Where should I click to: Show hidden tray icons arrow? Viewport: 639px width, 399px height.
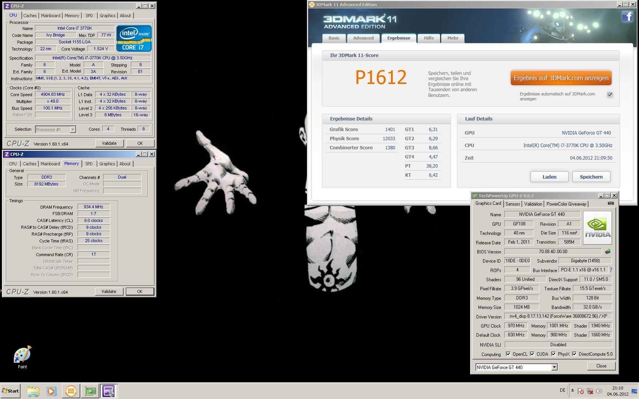(x=572, y=391)
